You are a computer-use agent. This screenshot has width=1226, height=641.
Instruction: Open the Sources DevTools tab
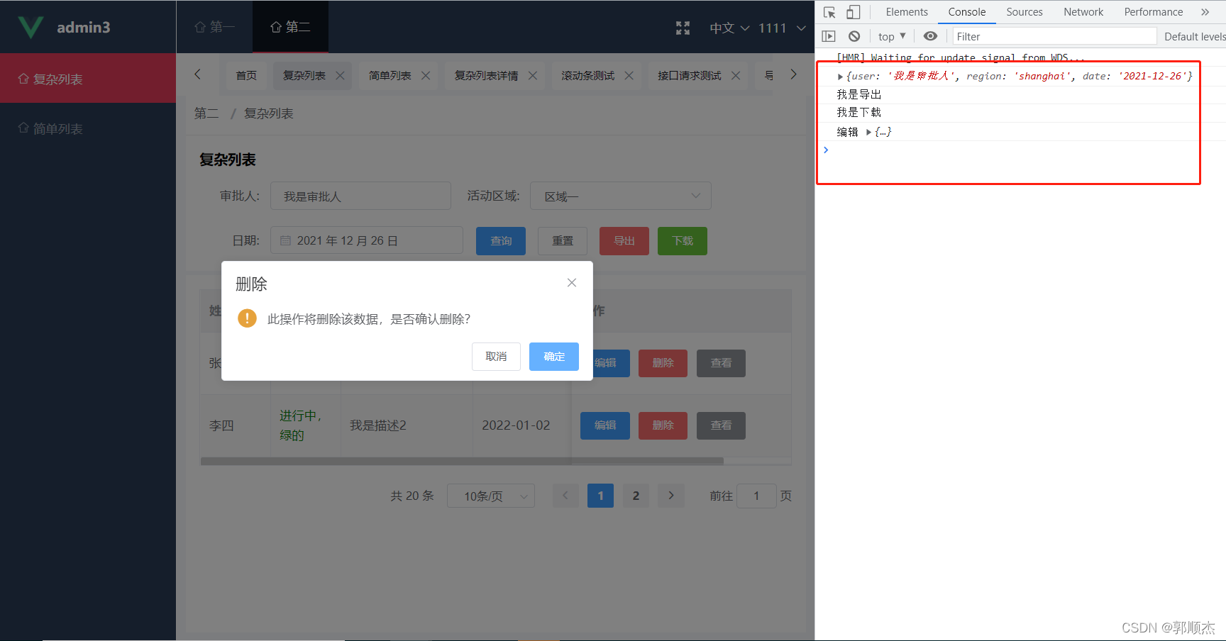[x=1024, y=12]
